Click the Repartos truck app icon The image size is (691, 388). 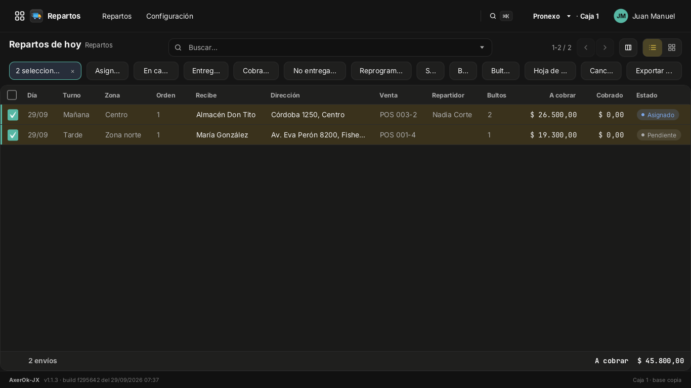(36, 16)
